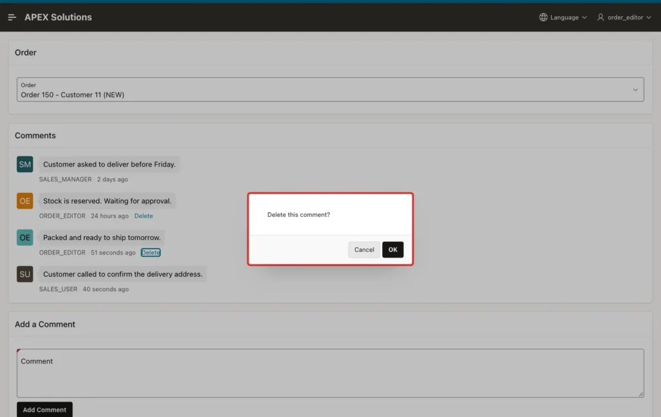Image resolution: width=661 pixels, height=417 pixels.
Task: Open the hamburger navigation menu icon
Action: [x=12, y=17]
